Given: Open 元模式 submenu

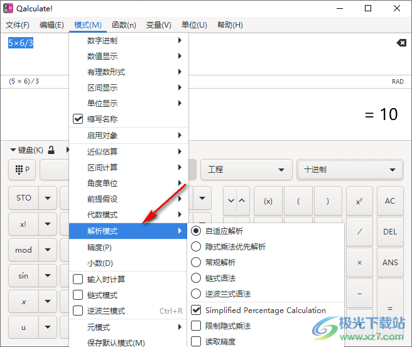Looking at the screenshot, I should pos(129,327).
